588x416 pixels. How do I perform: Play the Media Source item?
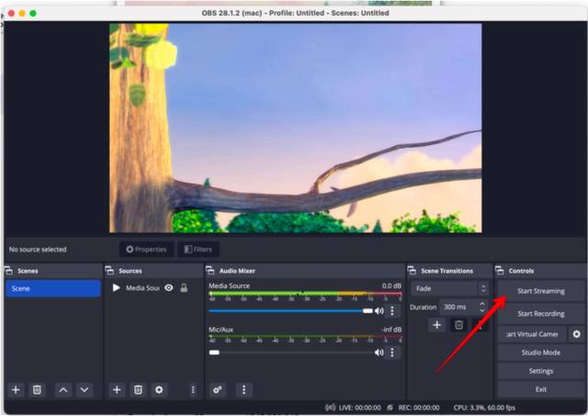tap(116, 287)
